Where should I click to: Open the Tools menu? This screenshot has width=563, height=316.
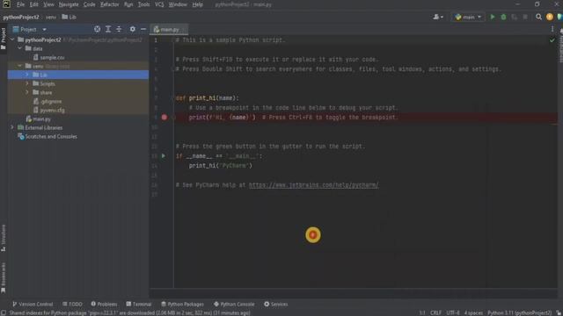pos(143,4)
